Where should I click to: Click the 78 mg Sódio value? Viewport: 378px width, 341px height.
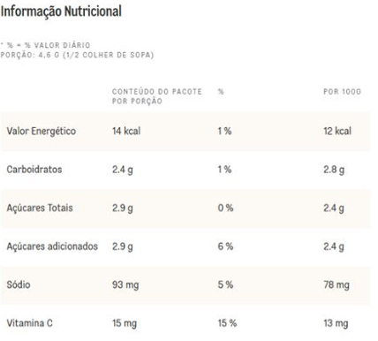[336, 285]
